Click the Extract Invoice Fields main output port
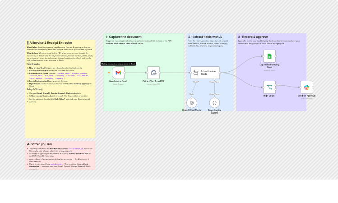Image resolution: width=338 pixels, height=203 pixels. 220,73
